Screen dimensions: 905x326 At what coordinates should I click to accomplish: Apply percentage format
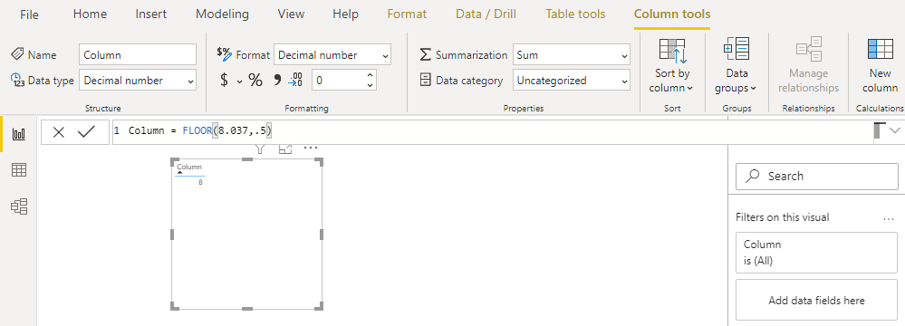coord(255,81)
